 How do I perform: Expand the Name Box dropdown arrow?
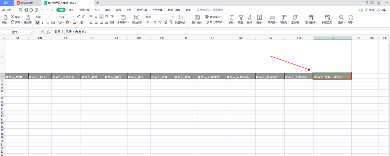point(31,32)
